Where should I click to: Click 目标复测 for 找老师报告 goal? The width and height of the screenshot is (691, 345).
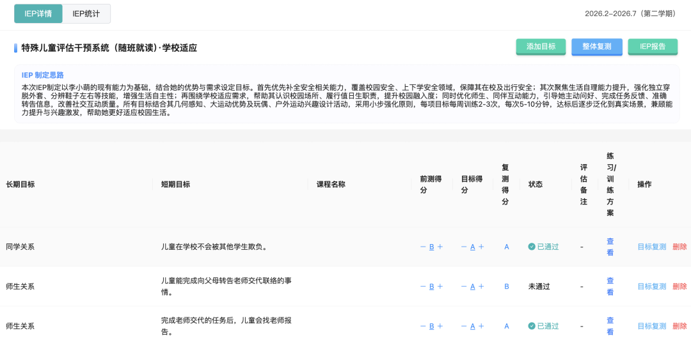pyautogui.click(x=652, y=326)
